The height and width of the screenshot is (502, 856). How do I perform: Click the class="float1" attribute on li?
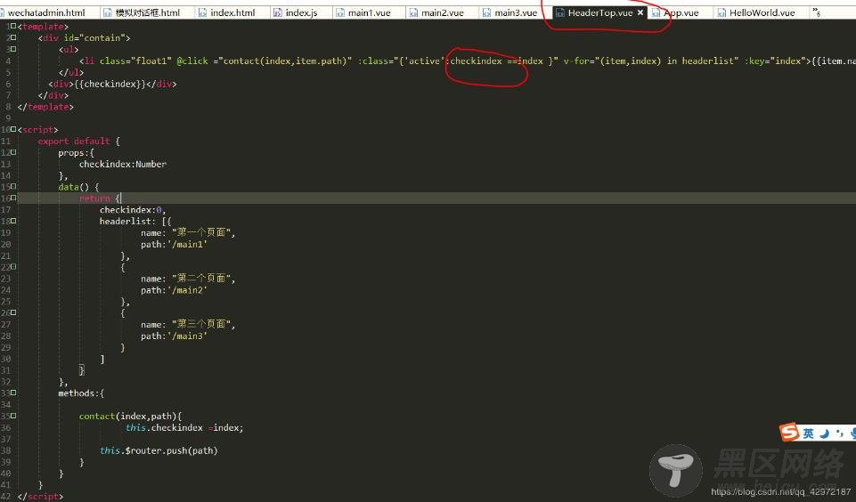pos(136,61)
